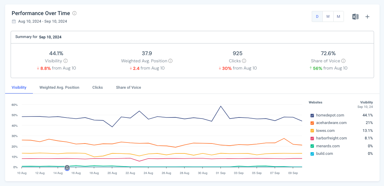This screenshot has width=384, height=186.
Task: Show Visibility metric info tooltip icon
Action: pos(65,61)
